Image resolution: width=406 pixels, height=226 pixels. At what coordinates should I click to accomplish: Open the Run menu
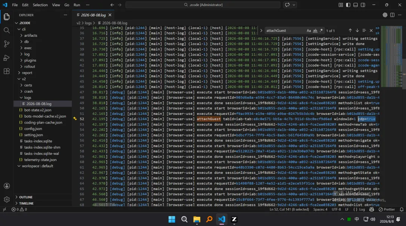point(77,5)
